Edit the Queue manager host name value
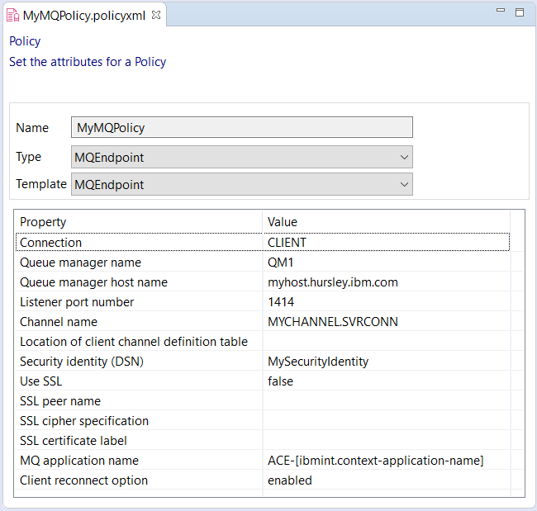The height and width of the screenshot is (511, 537). [x=386, y=282]
